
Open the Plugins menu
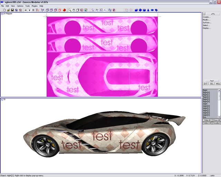pos(35,6)
